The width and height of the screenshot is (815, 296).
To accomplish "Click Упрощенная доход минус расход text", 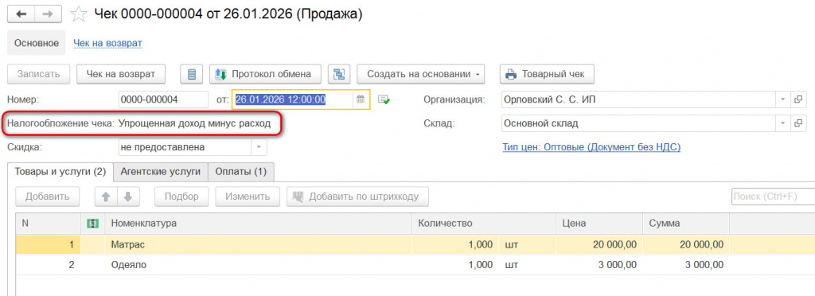I will (194, 124).
